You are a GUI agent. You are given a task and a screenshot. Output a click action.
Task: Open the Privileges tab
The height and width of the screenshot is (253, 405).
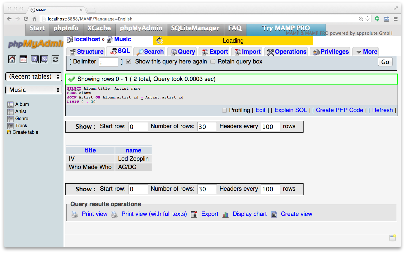[x=331, y=52]
